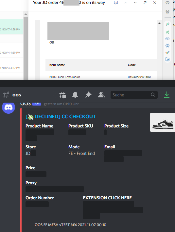Click the 'oos' channel name in Discord
The height and width of the screenshot is (232, 175).
pos(17,95)
